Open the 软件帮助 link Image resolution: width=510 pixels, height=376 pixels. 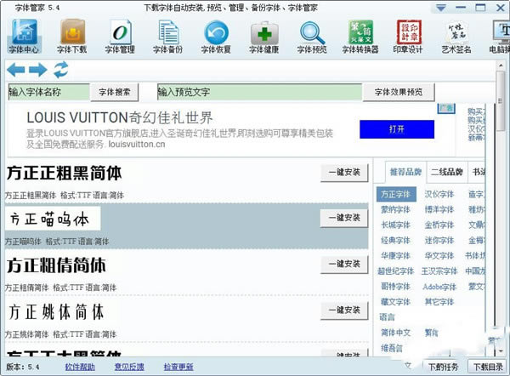80,367
